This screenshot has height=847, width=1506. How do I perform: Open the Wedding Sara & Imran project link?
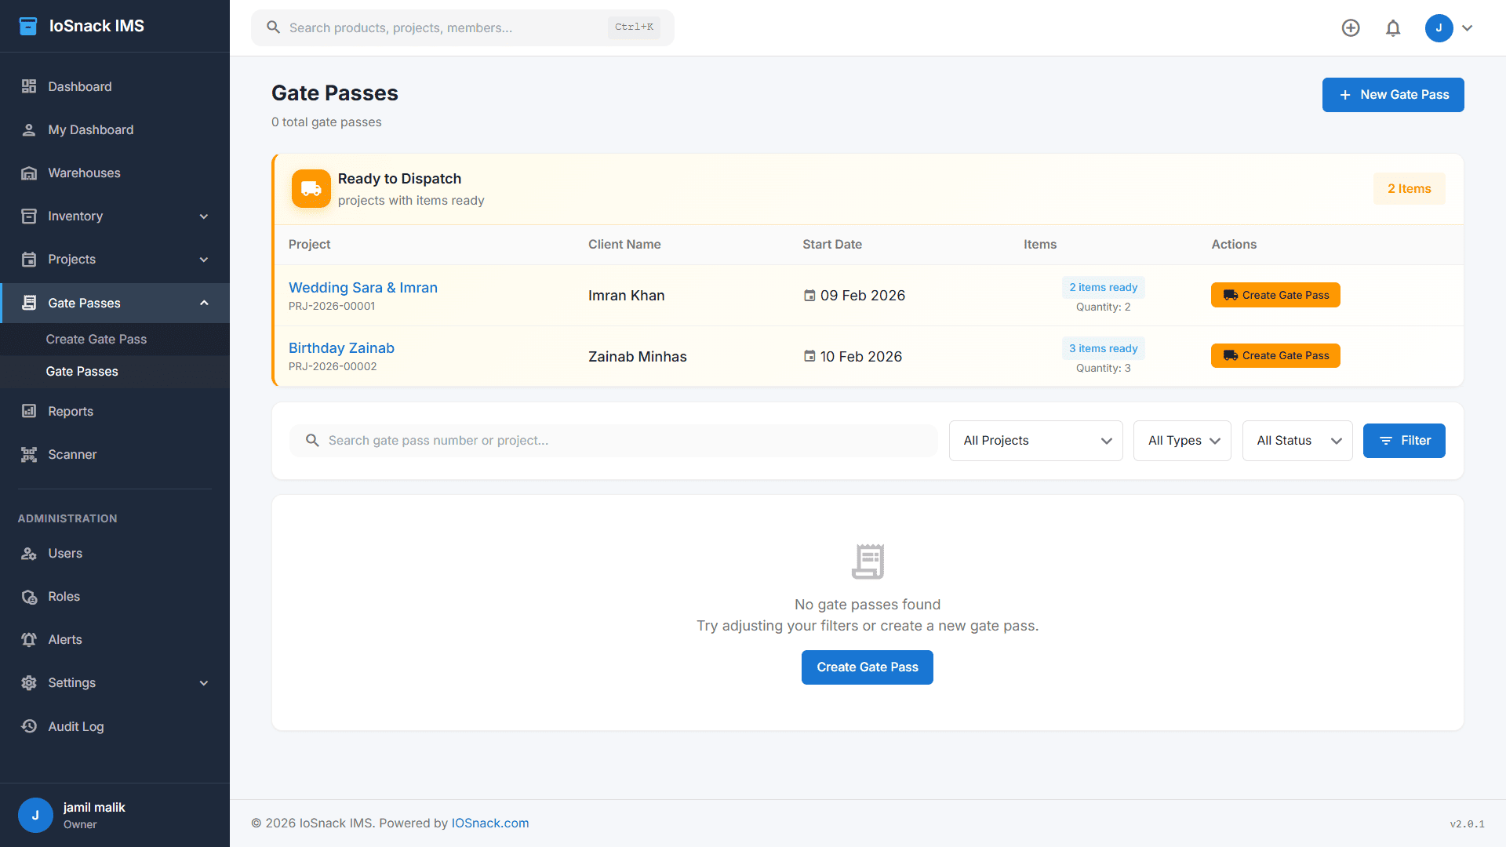coord(363,288)
